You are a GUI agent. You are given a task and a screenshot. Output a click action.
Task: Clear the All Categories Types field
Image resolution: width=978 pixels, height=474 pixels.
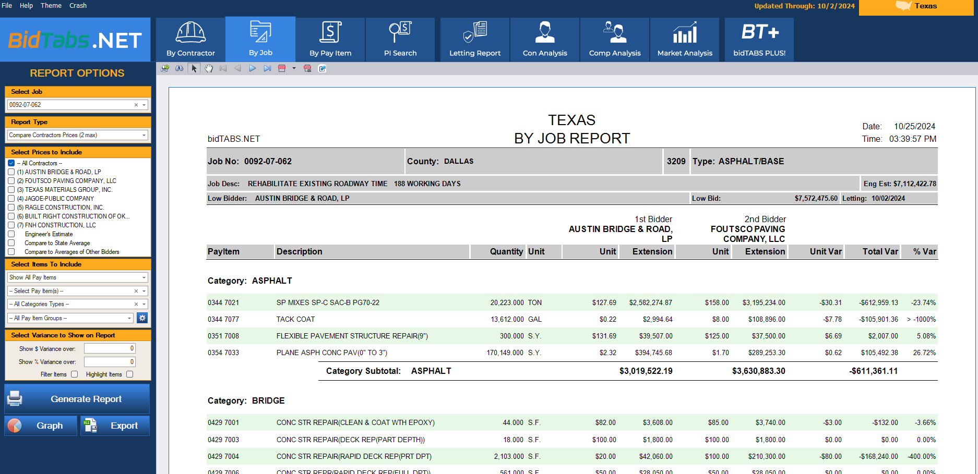(136, 304)
